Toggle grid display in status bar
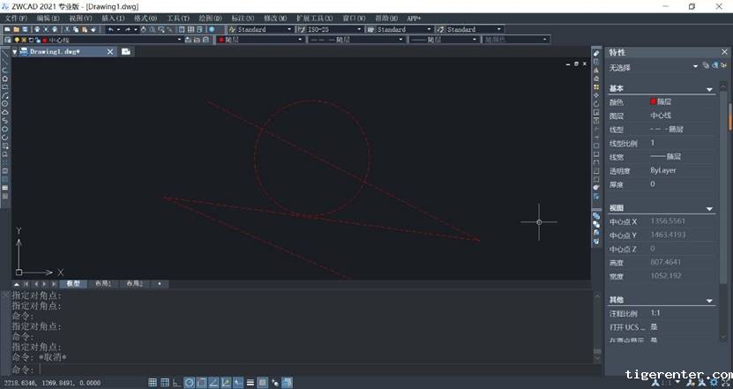 pos(165,382)
